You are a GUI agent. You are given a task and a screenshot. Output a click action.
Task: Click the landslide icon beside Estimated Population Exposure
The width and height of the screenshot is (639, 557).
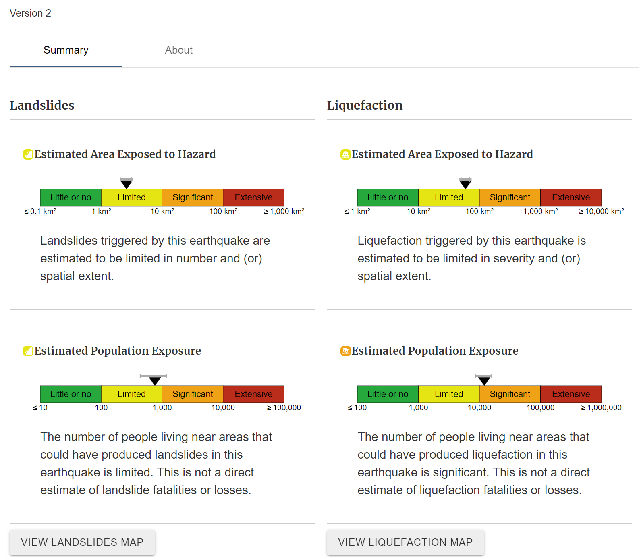(28, 351)
